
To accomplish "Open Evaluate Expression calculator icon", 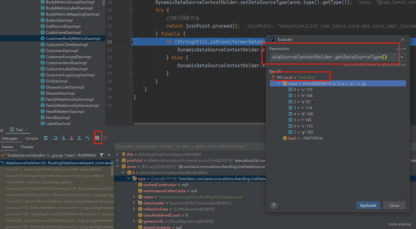I will click(x=97, y=138).
